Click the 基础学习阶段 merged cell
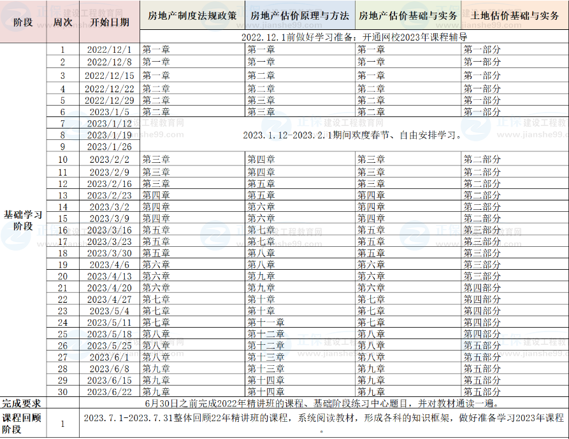The height and width of the screenshot is (439, 569). tap(23, 220)
